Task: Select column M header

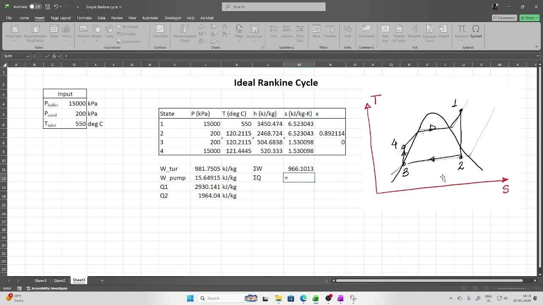Action: [299, 65]
